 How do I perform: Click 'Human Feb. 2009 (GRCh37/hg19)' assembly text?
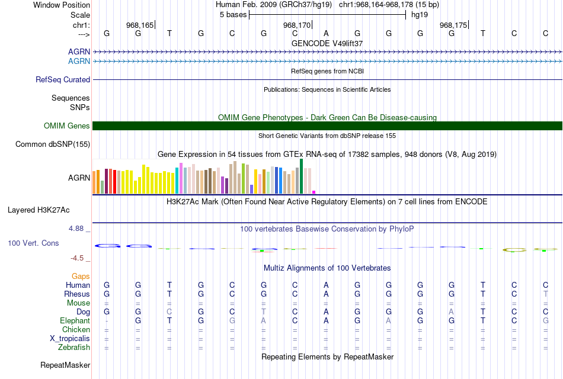(x=274, y=5)
